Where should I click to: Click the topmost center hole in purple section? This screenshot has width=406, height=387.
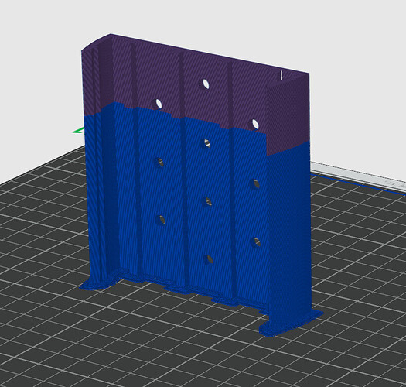pyautogui.click(x=206, y=84)
